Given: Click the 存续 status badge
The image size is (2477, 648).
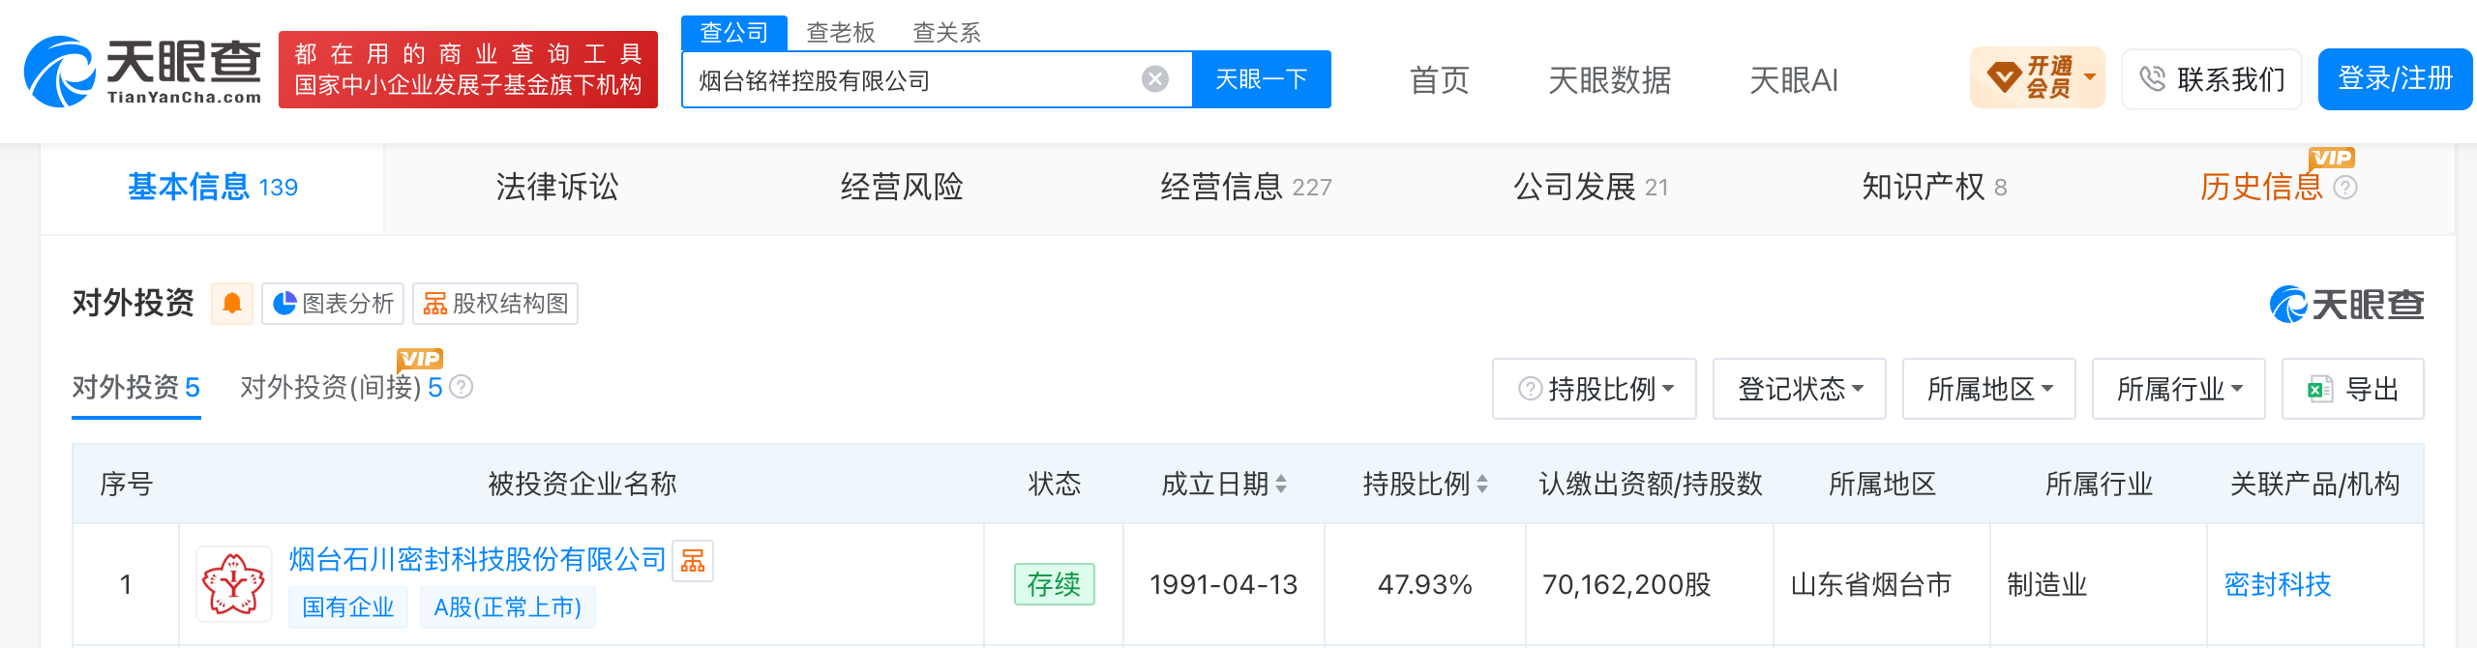Looking at the screenshot, I should click(x=1055, y=584).
